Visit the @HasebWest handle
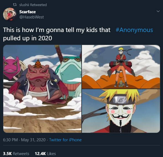 coord(32,17)
